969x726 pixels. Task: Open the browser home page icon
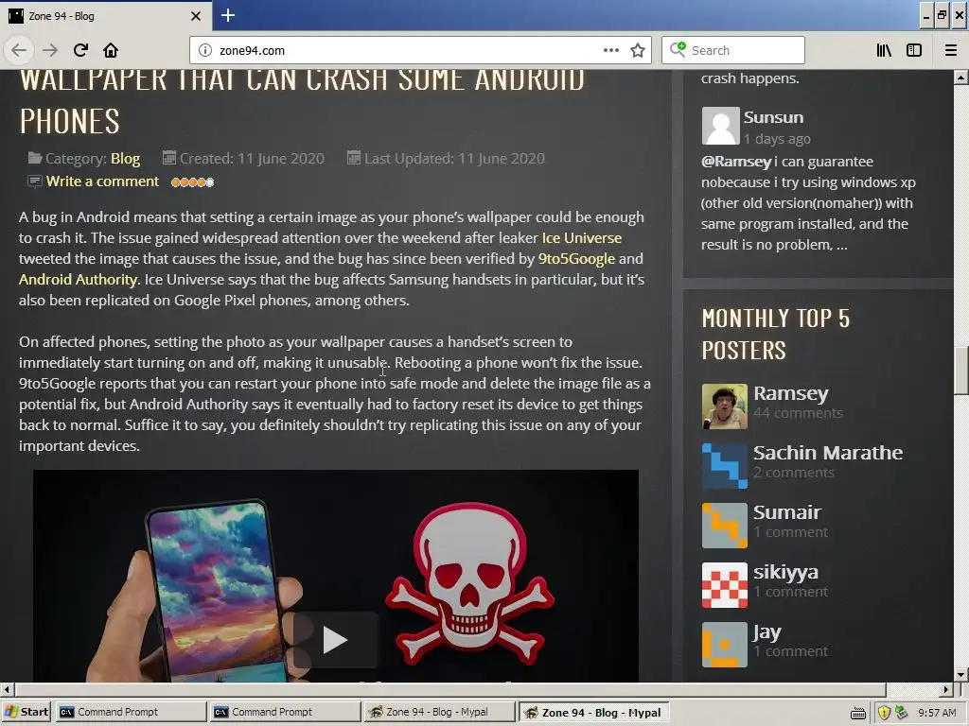click(111, 50)
